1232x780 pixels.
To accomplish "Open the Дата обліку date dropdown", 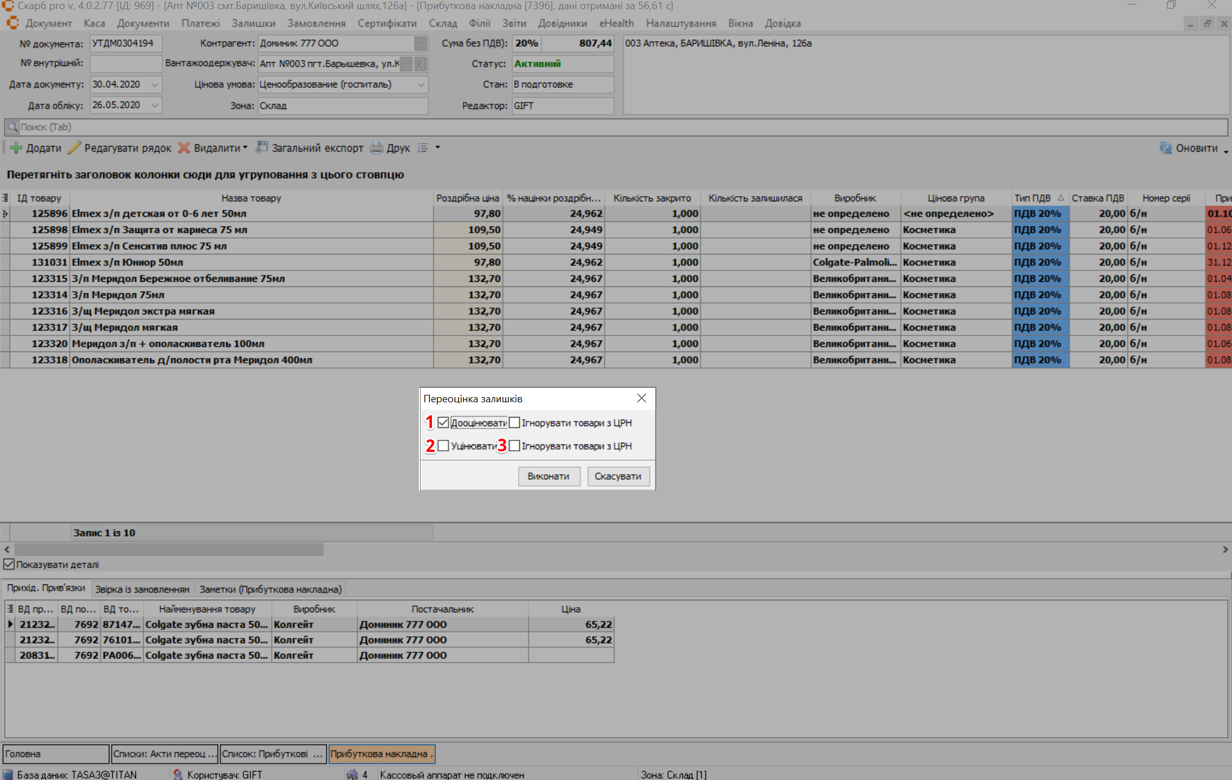I will click(x=155, y=105).
